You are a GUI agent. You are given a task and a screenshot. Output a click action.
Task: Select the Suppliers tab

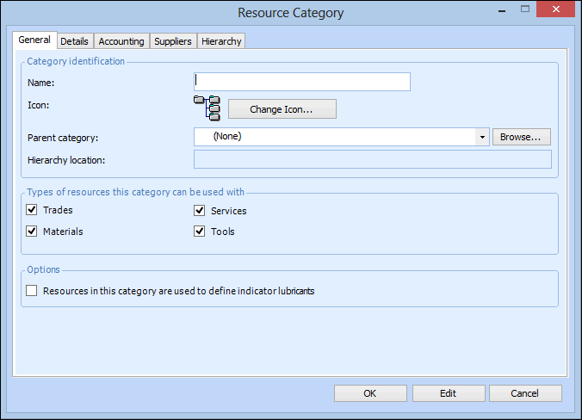coord(173,41)
